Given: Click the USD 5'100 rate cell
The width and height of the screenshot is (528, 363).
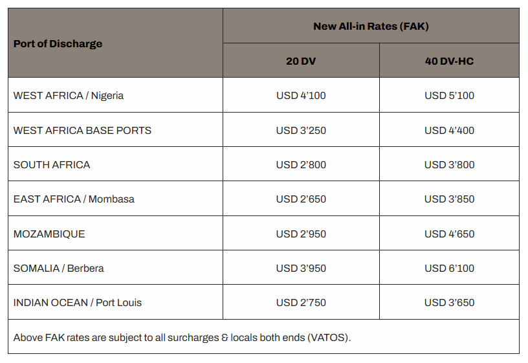Looking at the screenshot, I should 449,96.
